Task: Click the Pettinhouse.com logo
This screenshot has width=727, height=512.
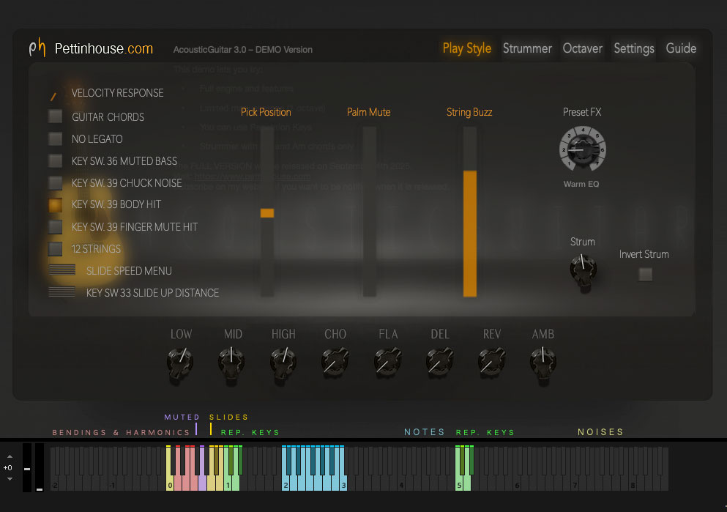Action: pos(91,48)
